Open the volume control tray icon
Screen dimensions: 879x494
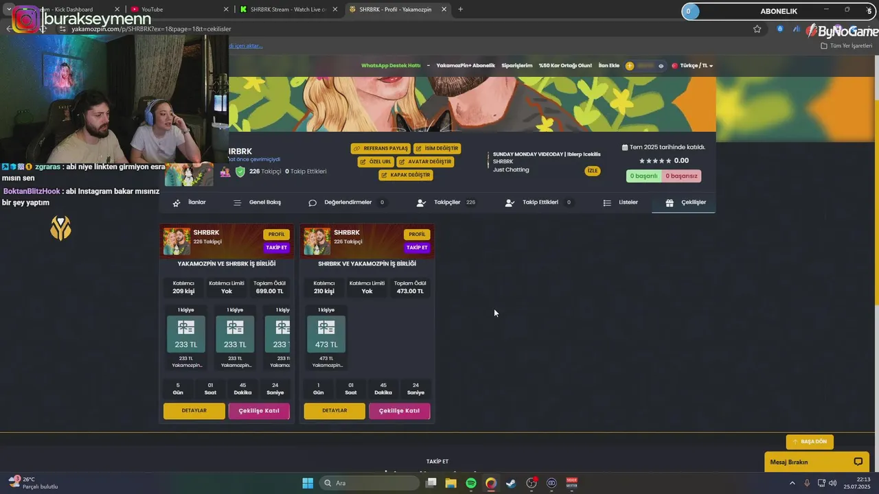pyautogui.click(x=832, y=483)
